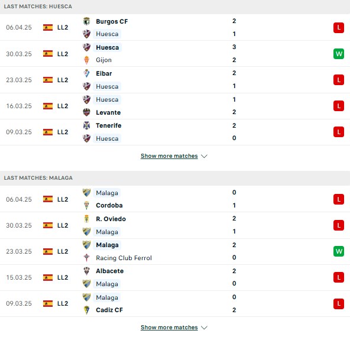Click the Burgos CF club crest
The image size is (350, 337).
tap(86, 21)
